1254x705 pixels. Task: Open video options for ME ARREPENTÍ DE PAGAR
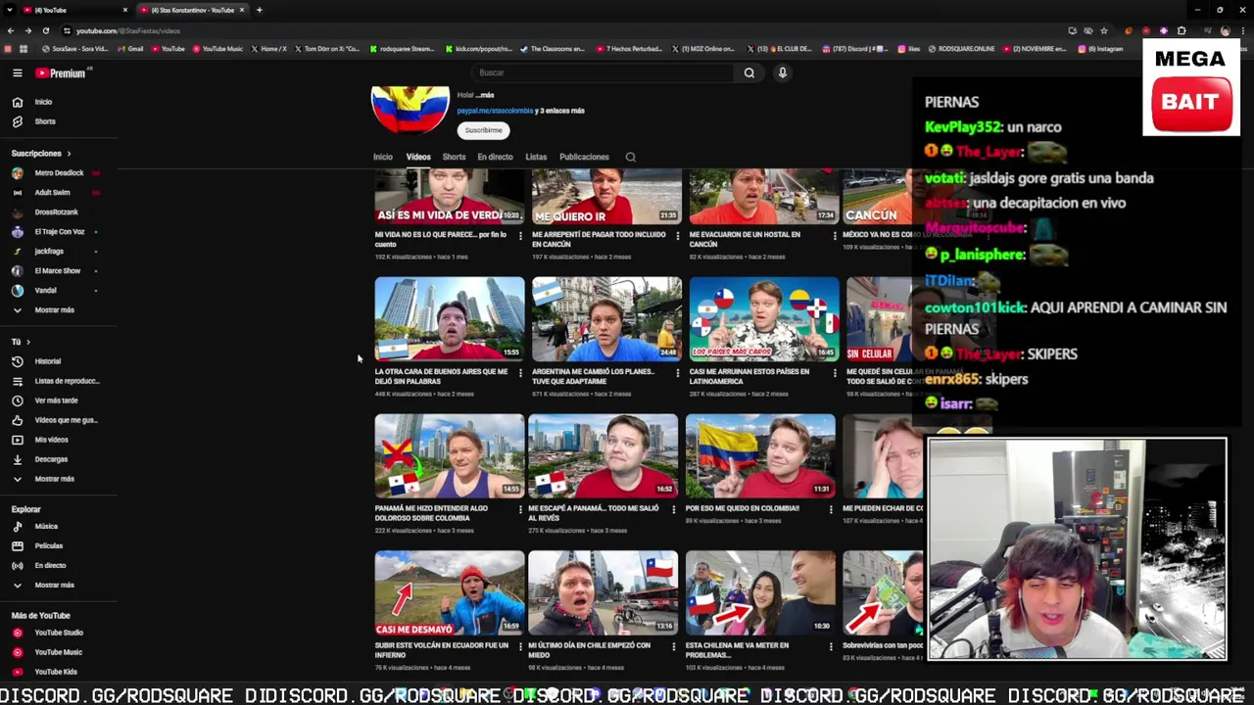click(677, 236)
